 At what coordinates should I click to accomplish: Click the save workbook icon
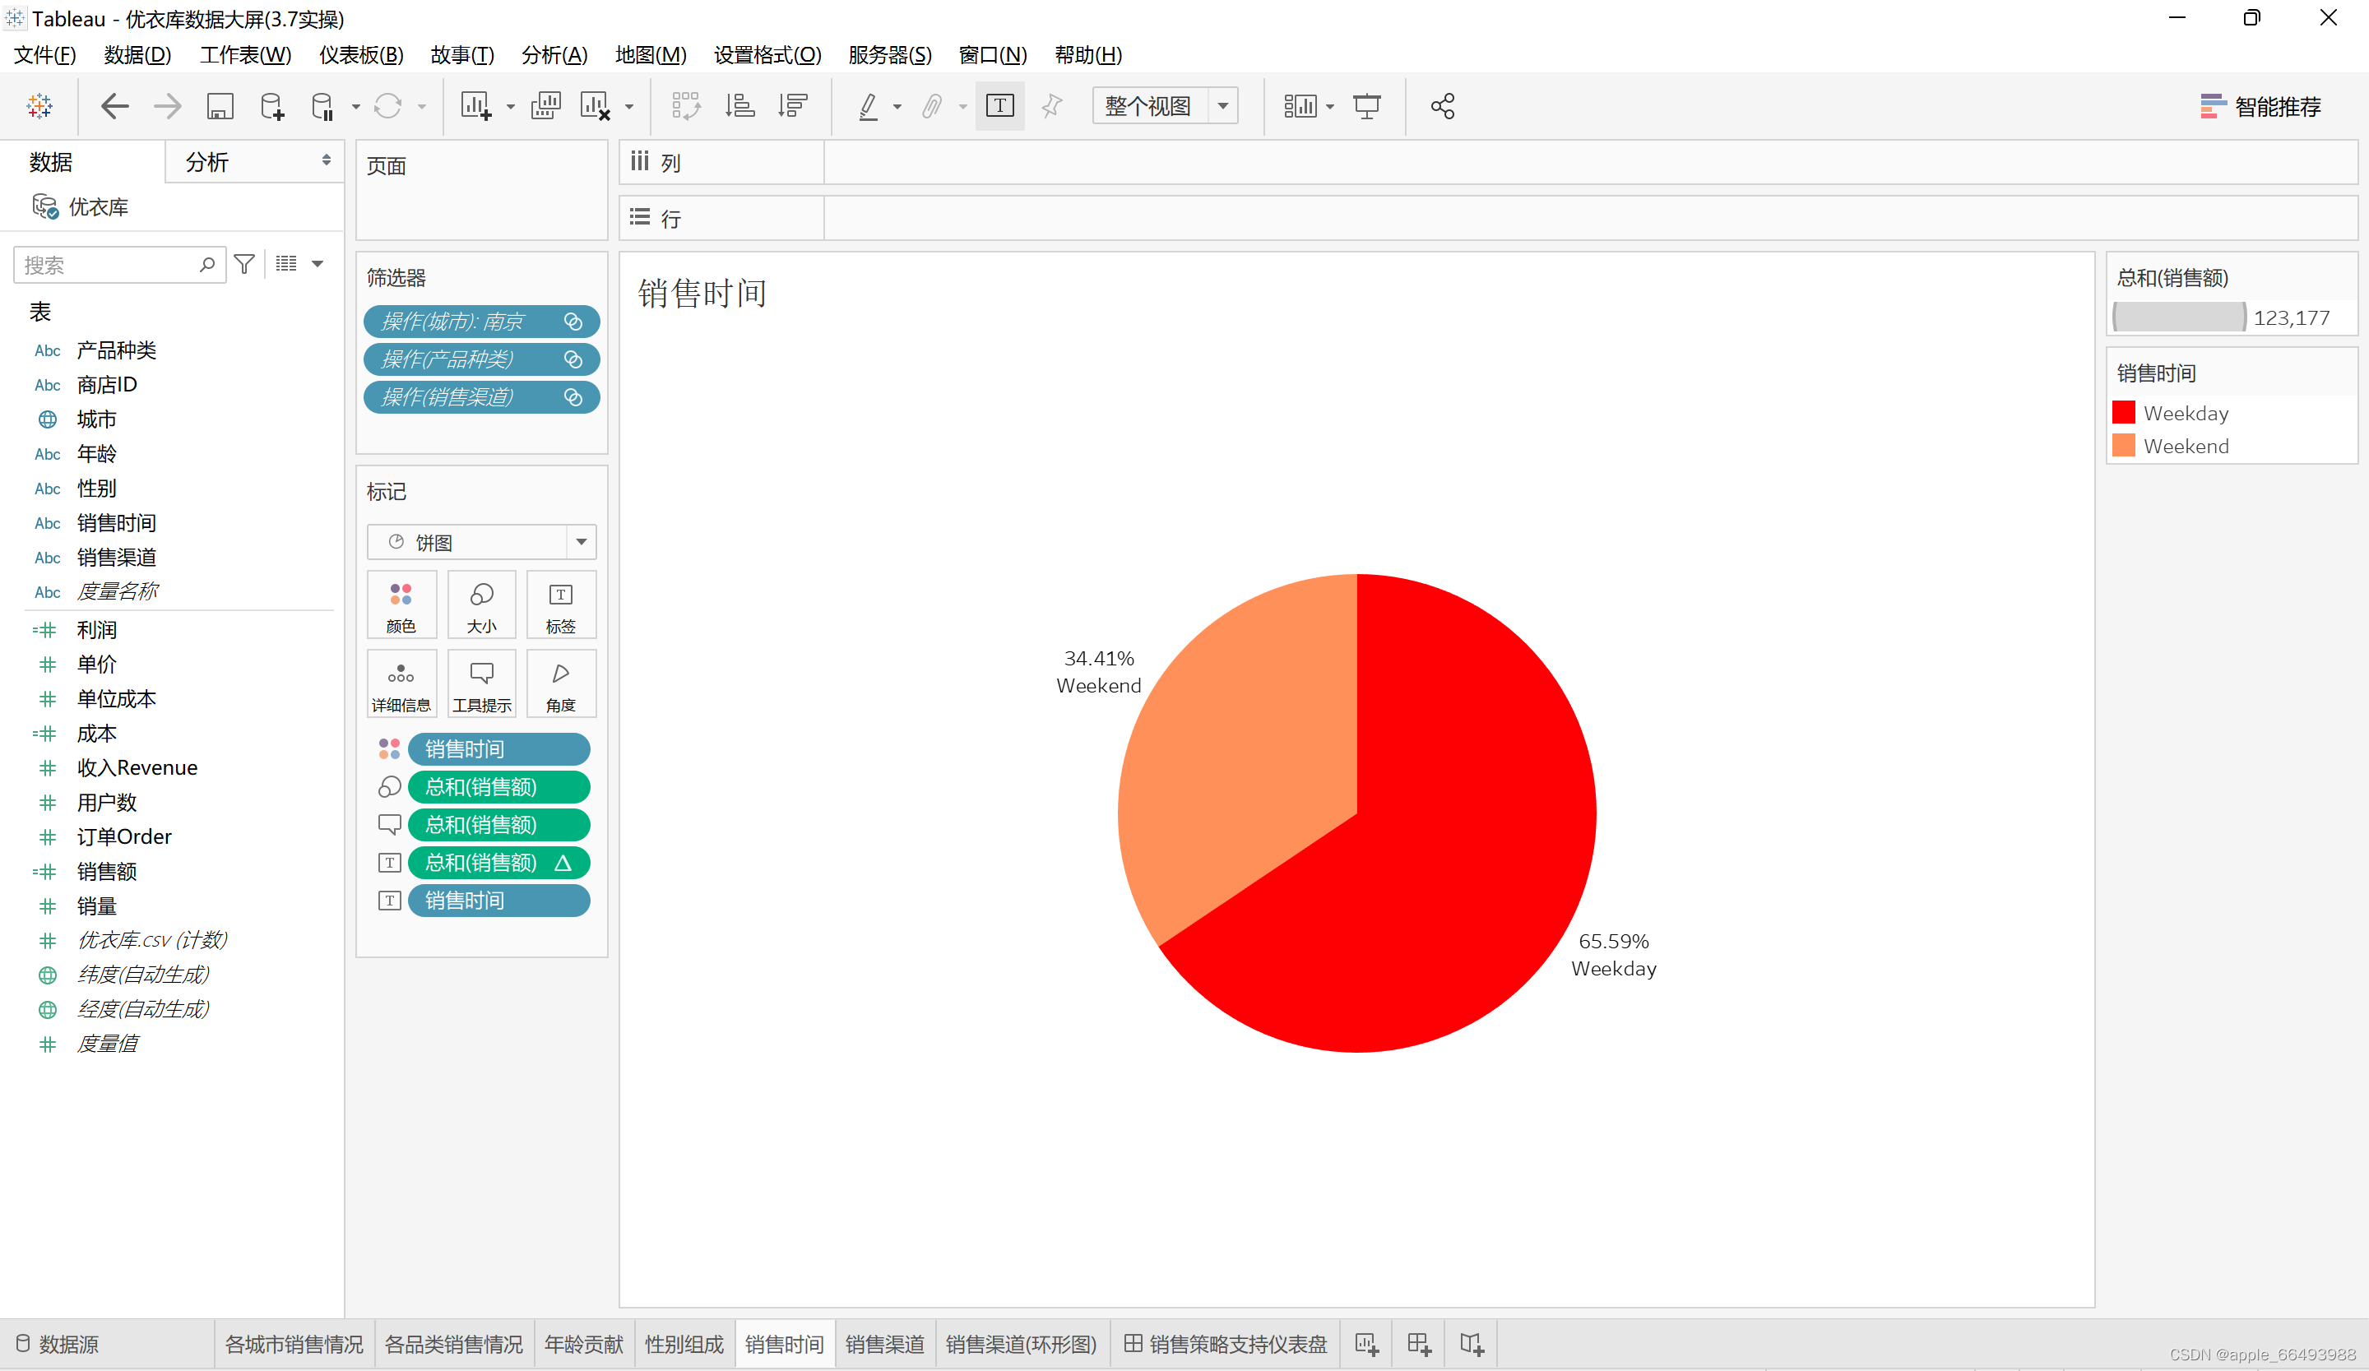(220, 106)
